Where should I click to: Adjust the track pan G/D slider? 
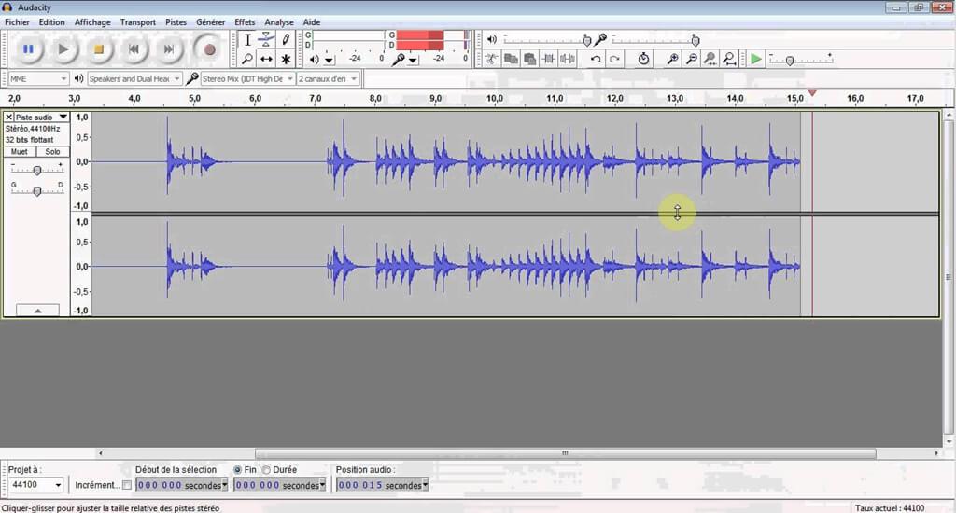tap(37, 191)
